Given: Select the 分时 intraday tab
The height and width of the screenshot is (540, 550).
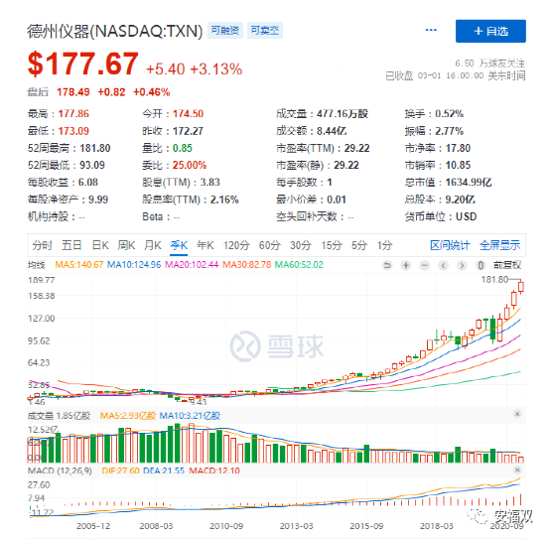Looking at the screenshot, I should (x=42, y=245).
